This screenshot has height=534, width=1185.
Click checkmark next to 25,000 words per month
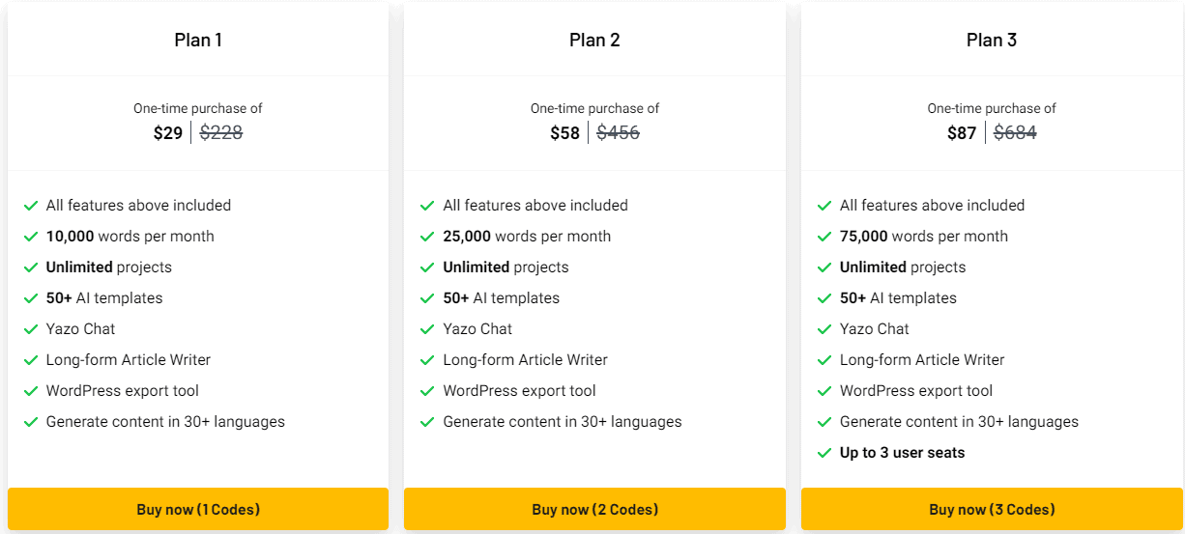(x=427, y=237)
